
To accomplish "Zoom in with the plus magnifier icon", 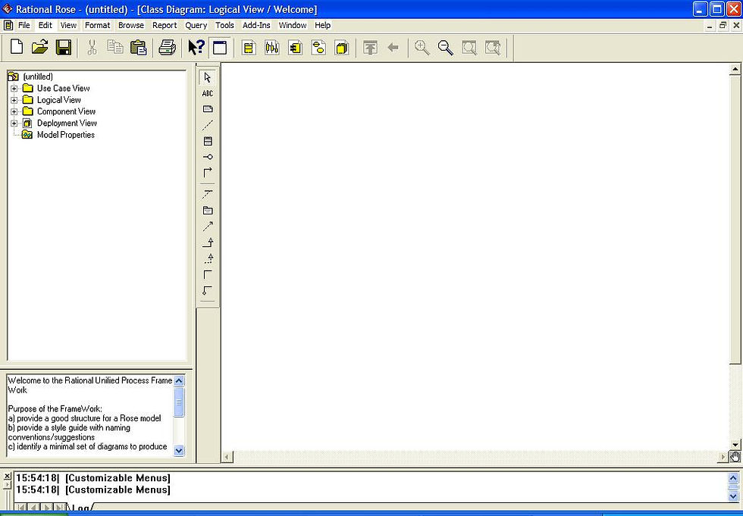I will pos(422,47).
